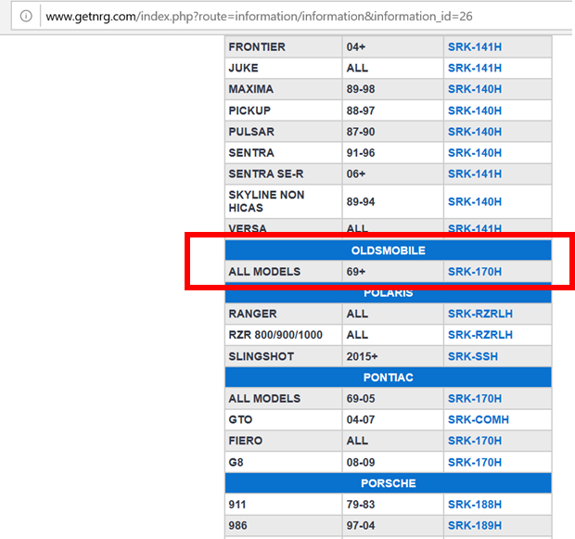Open SRK-140H link in SKYLINE NON HICAS row

click(x=475, y=202)
